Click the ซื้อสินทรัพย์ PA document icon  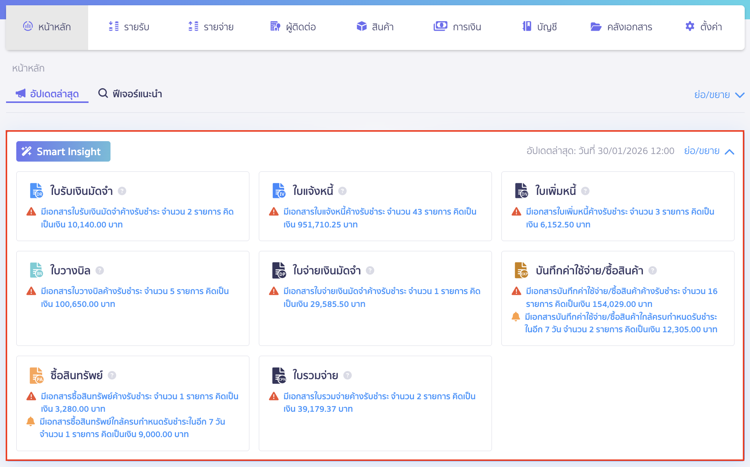[x=37, y=375]
